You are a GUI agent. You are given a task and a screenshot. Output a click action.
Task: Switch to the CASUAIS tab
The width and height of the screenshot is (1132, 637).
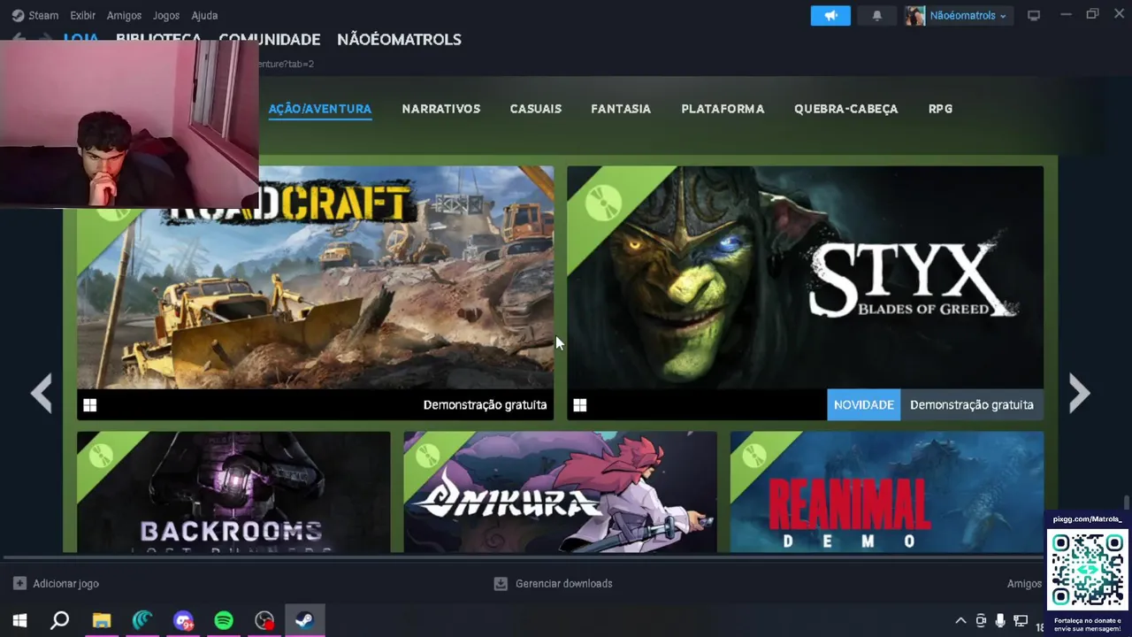[x=536, y=109]
